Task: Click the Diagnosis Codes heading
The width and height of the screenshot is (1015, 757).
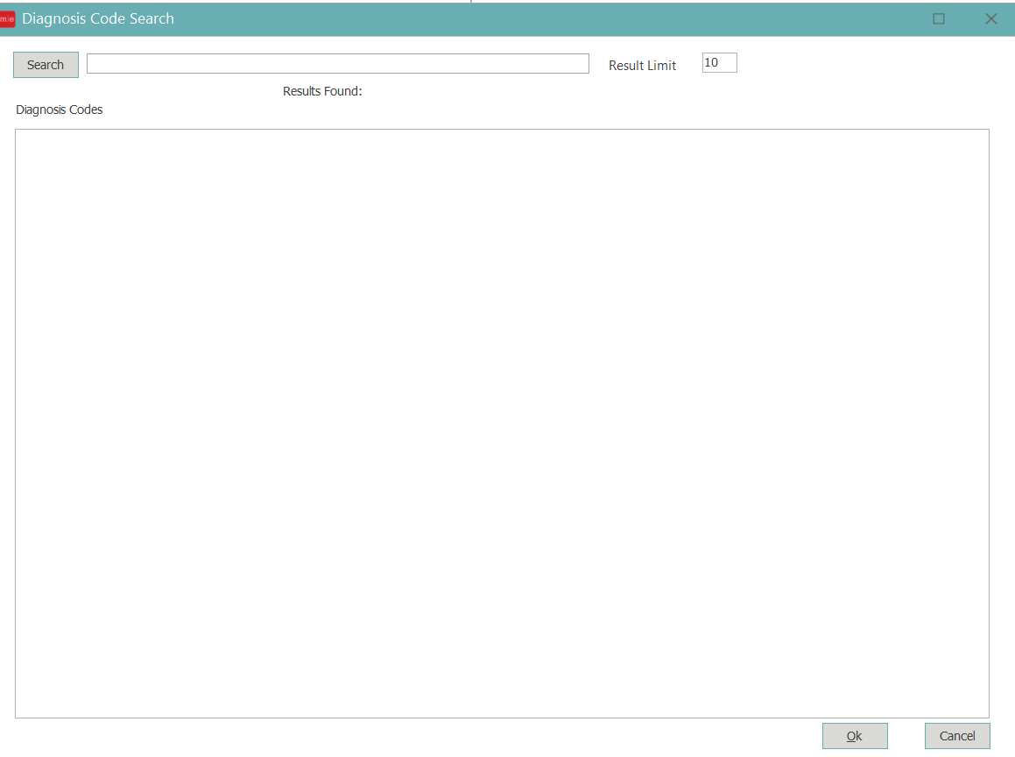Action: click(59, 110)
